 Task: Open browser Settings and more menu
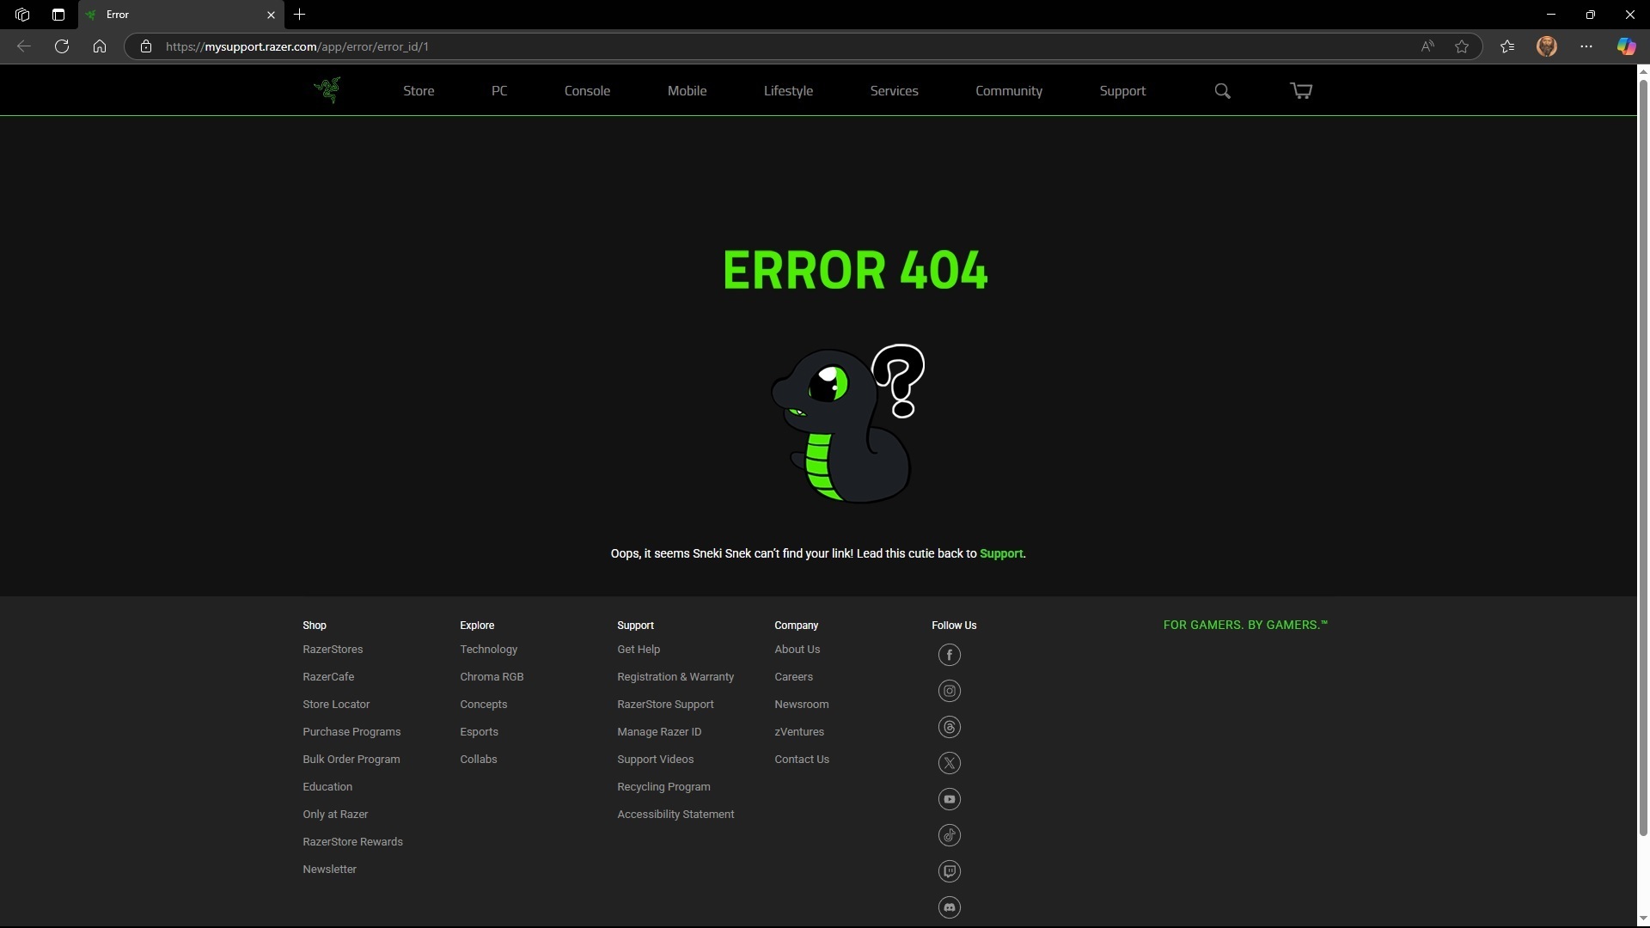[1586, 46]
